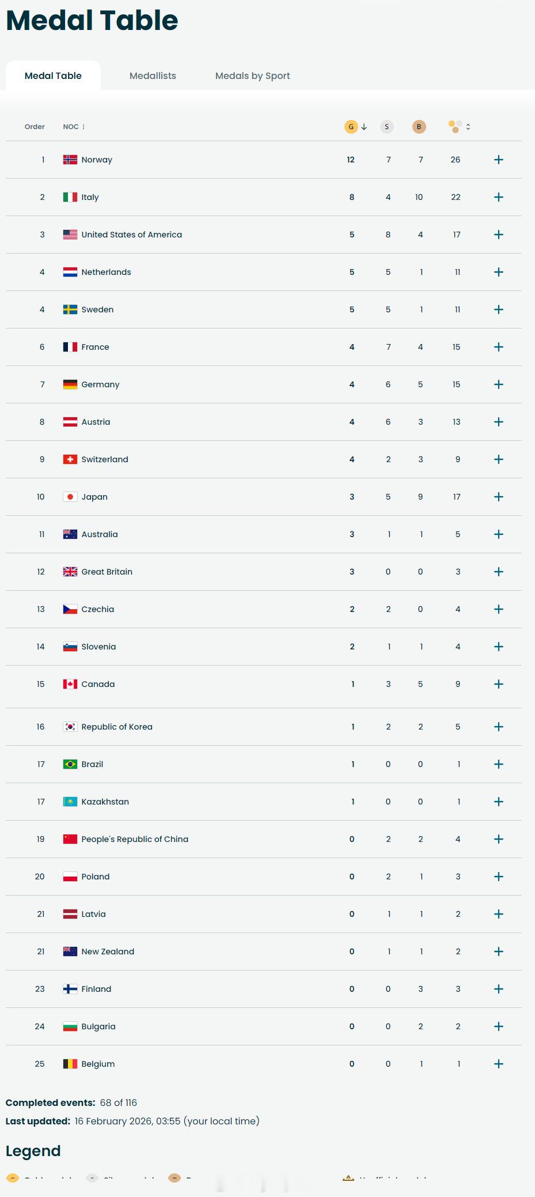Expand Norway medal details

pyautogui.click(x=499, y=160)
